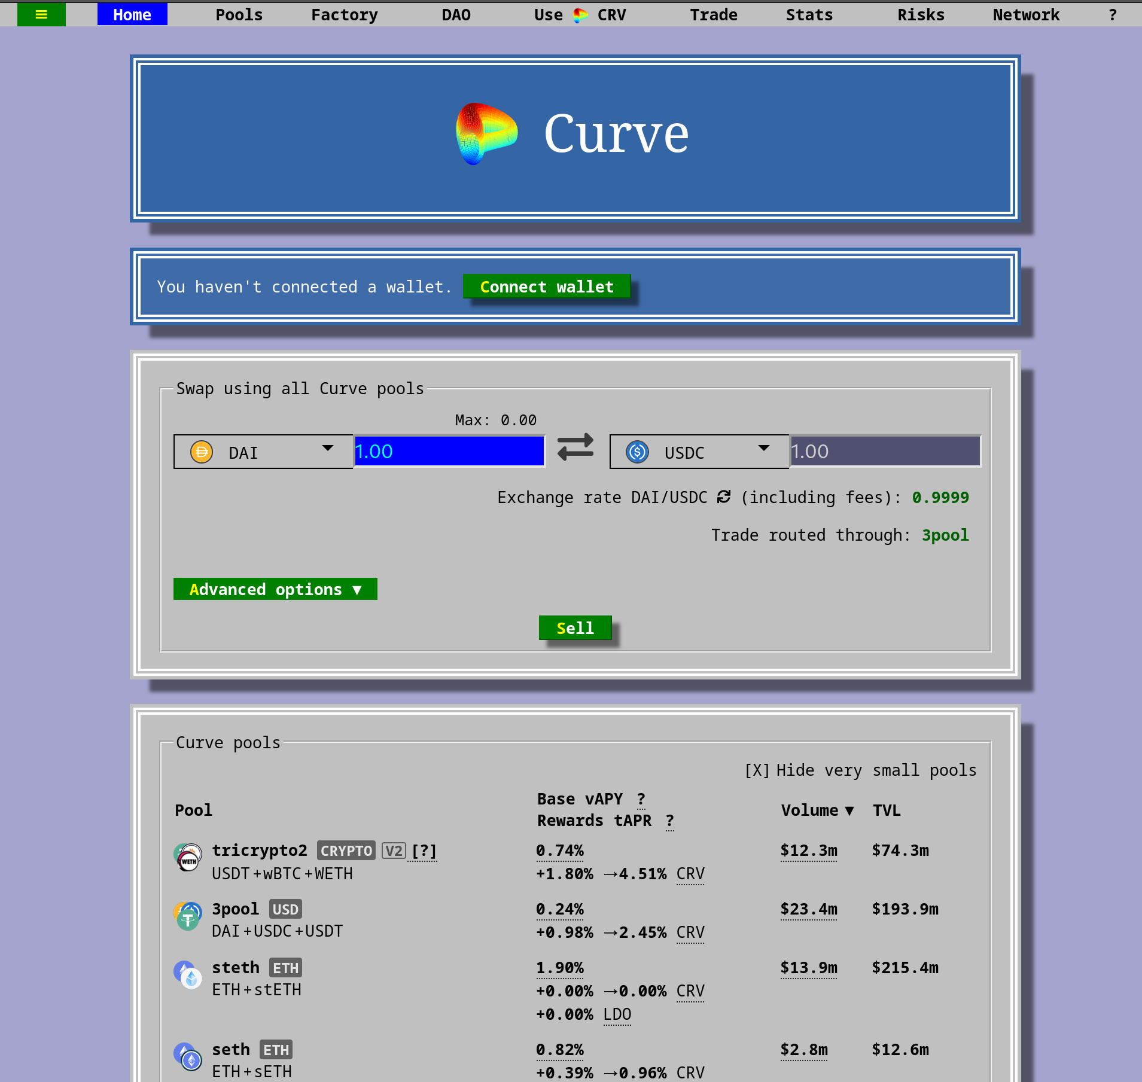Open the Factory menu item

click(344, 14)
